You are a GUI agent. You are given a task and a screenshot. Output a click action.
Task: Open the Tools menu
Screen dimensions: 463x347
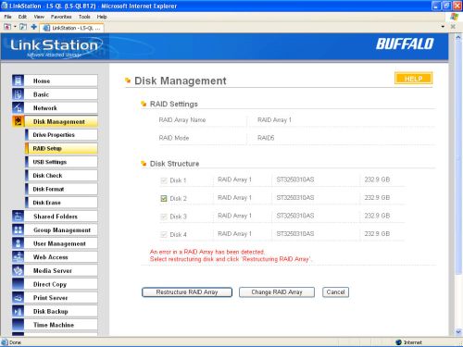pos(84,17)
